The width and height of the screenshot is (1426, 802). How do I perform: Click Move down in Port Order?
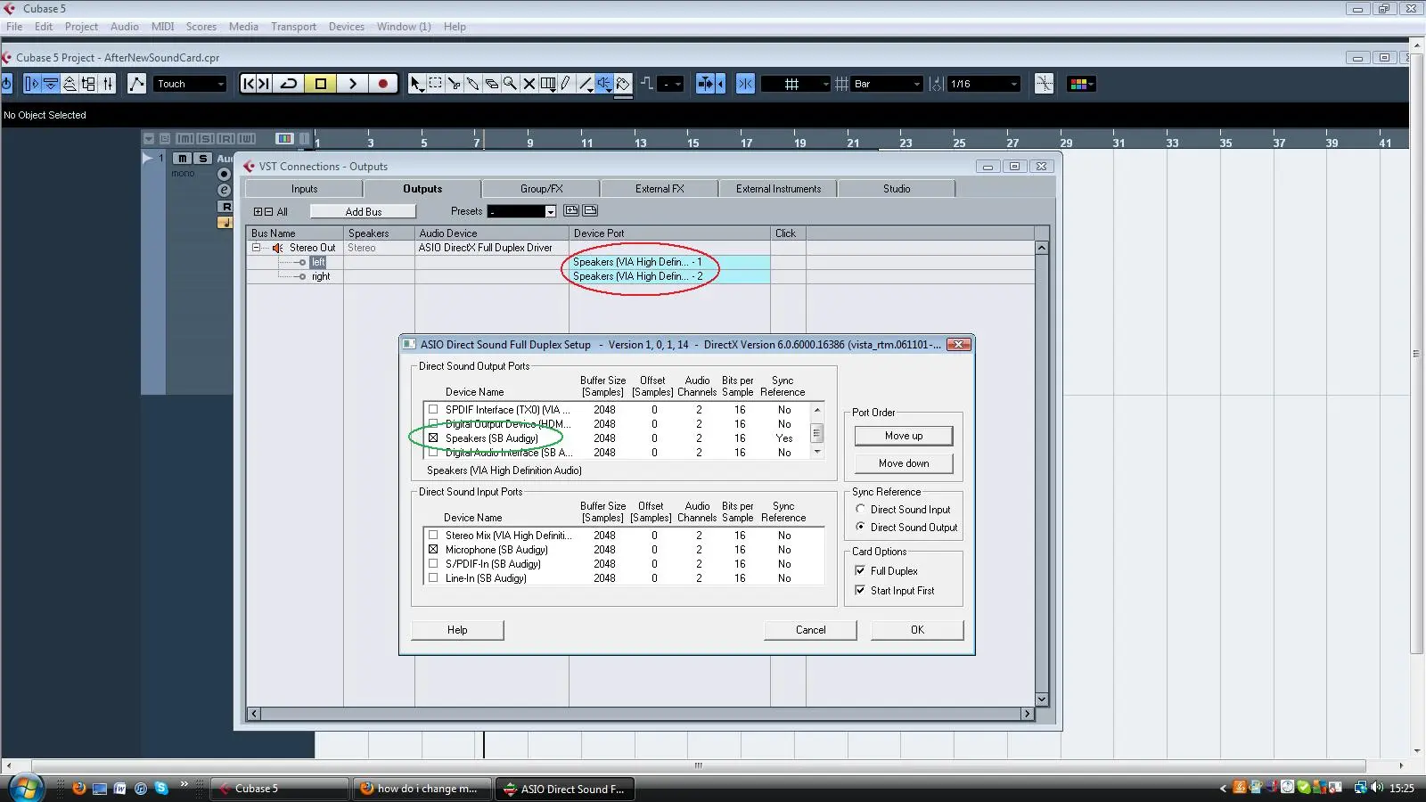904,463
